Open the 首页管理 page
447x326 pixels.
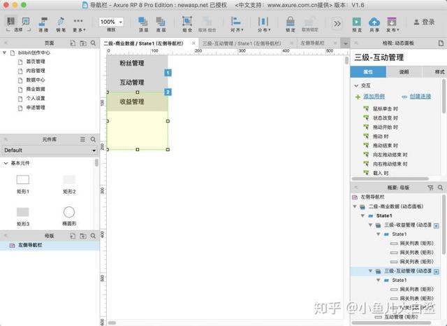pyautogui.click(x=36, y=62)
